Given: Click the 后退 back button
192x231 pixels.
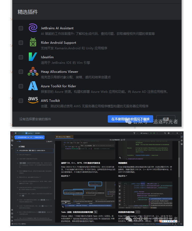Looking at the screenshot, I should [166, 119].
